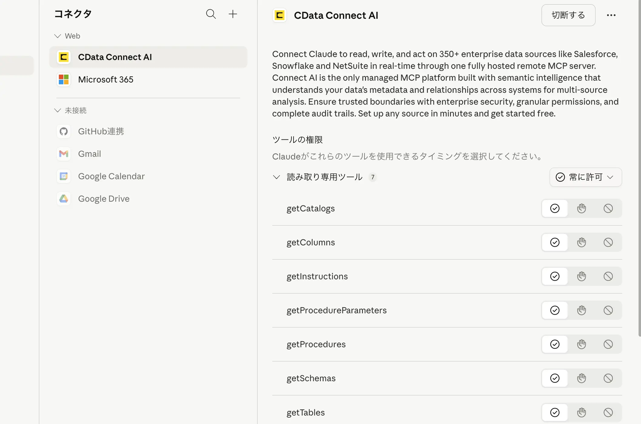Set getSchemas to always allow
The width and height of the screenshot is (641, 424).
click(x=555, y=378)
